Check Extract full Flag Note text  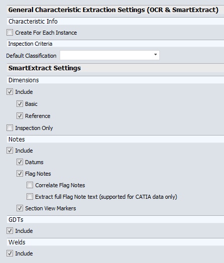click(x=30, y=197)
